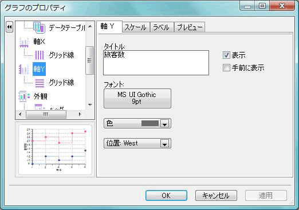The width and height of the screenshot is (299, 210).
Task: Click the chart preview thumbnail
Action: pos(55,150)
